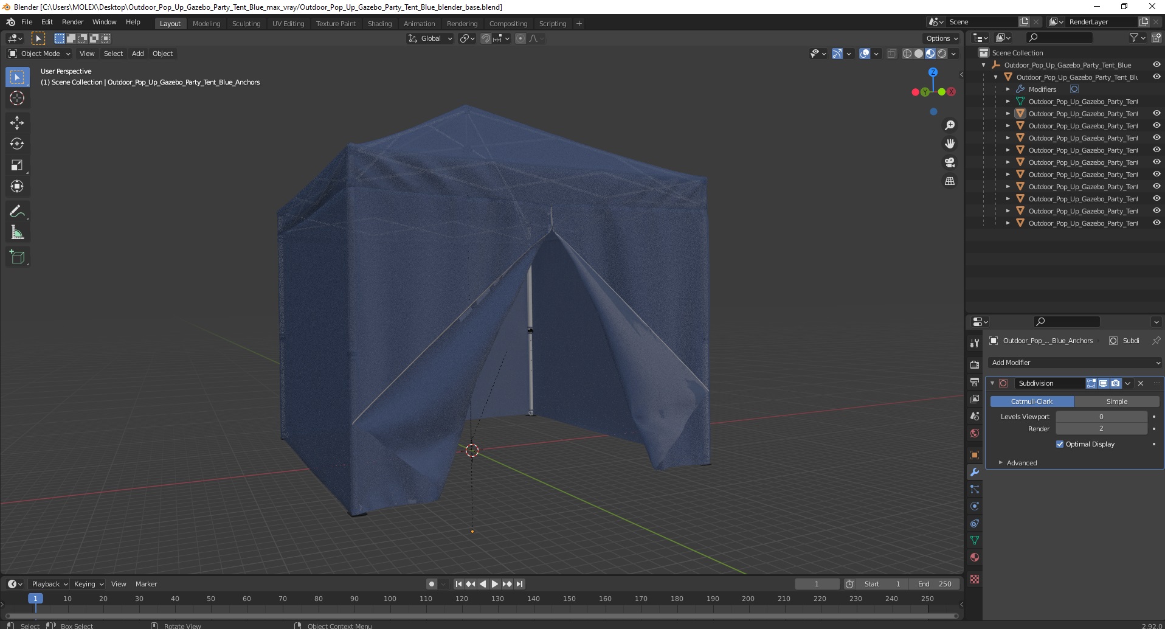Choose the Select Box tool

pyautogui.click(x=17, y=77)
